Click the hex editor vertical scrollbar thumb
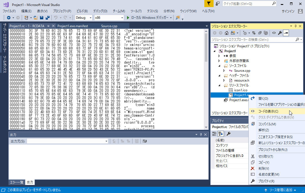The image size is (305, 193). 206,48
